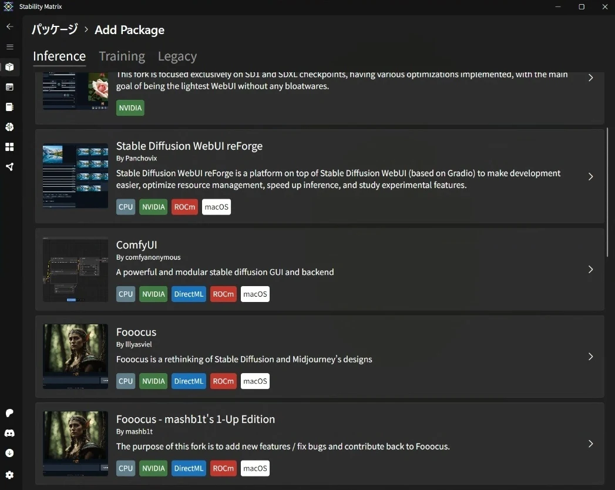Maximize the Stability Matrix window

pyautogui.click(x=582, y=6)
